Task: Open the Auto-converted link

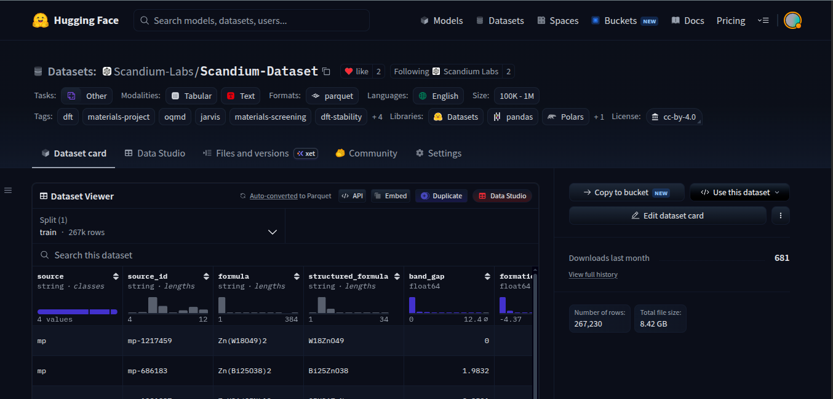Action: 273,196
